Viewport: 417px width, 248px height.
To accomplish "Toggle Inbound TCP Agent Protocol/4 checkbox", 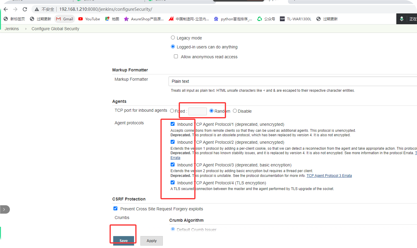I will tap(172, 183).
